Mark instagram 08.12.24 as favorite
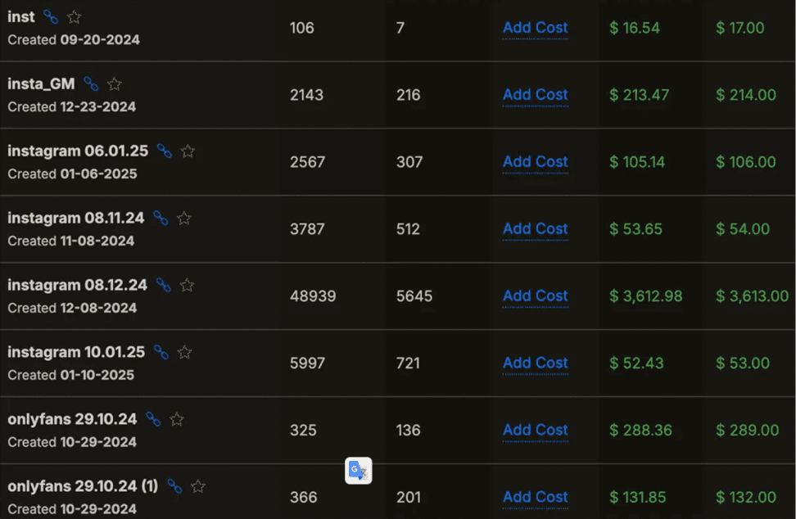The image size is (796, 519). click(188, 285)
